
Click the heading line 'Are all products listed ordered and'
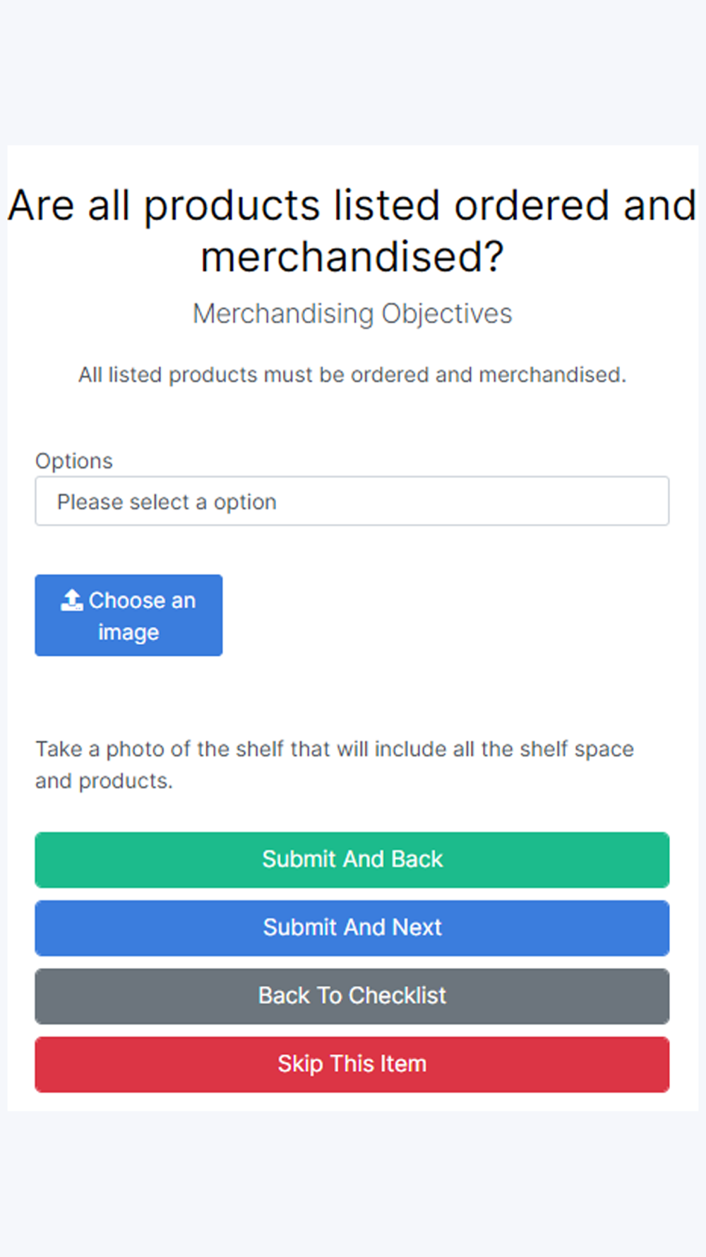(352, 206)
